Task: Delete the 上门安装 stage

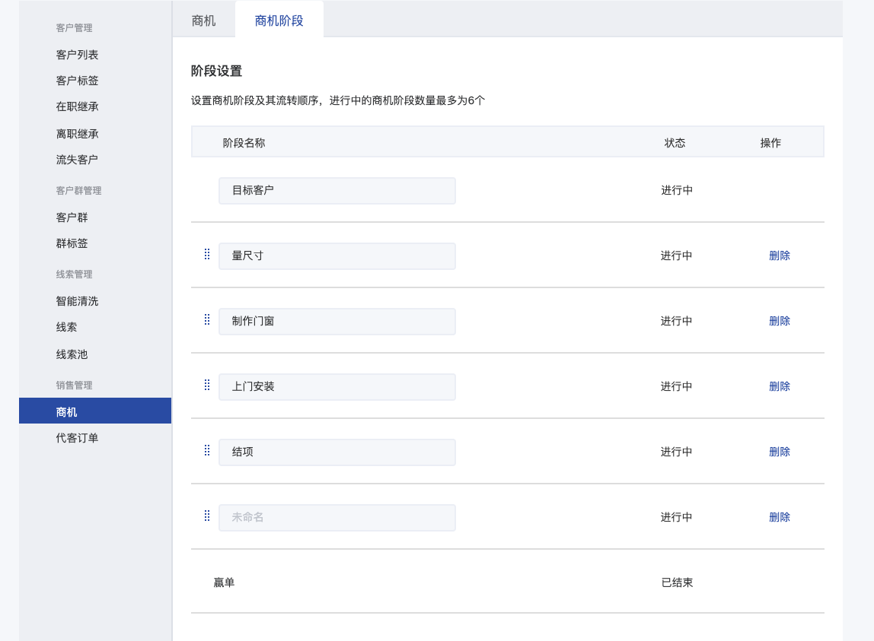Action: point(780,386)
